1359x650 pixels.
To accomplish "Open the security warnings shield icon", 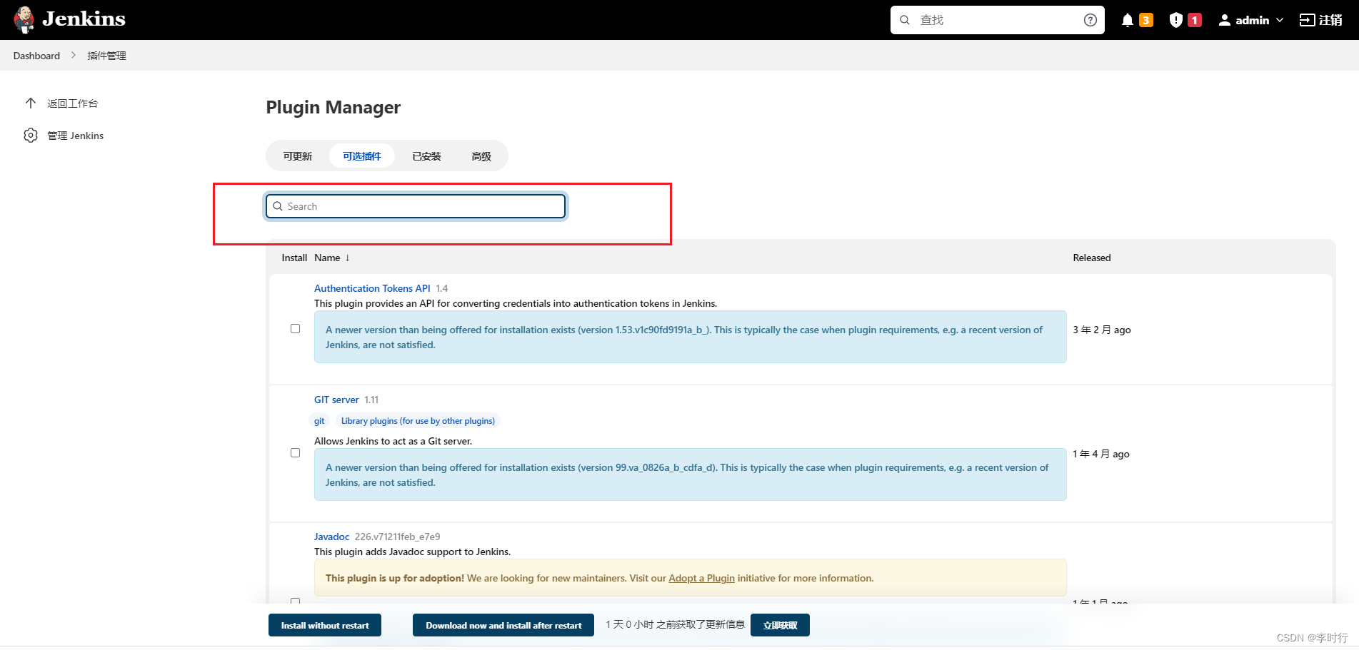I will [1176, 20].
